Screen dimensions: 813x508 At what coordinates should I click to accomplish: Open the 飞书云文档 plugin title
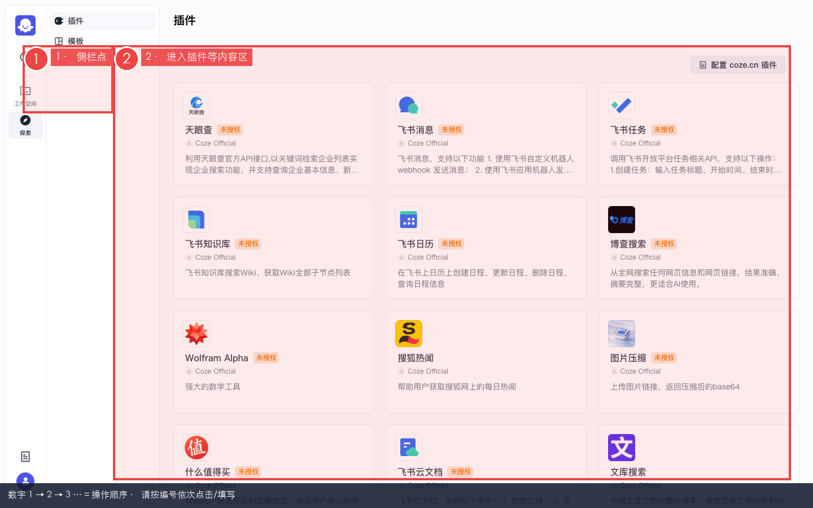pyautogui.click(x=420, y=472)
